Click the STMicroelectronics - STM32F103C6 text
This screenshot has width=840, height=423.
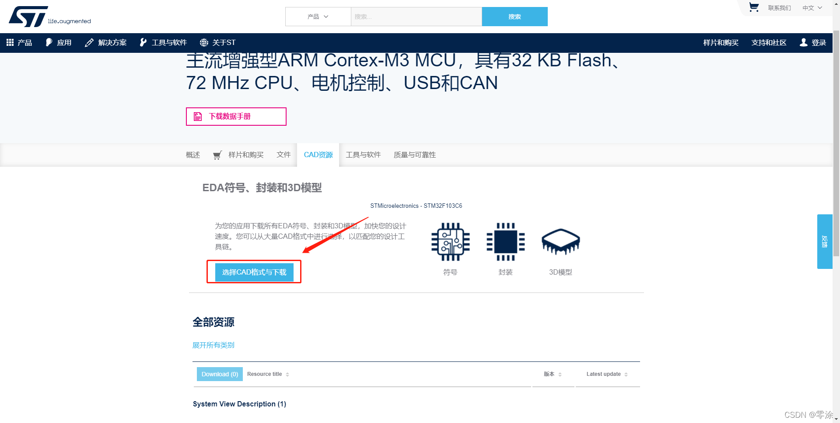[416, 206]
